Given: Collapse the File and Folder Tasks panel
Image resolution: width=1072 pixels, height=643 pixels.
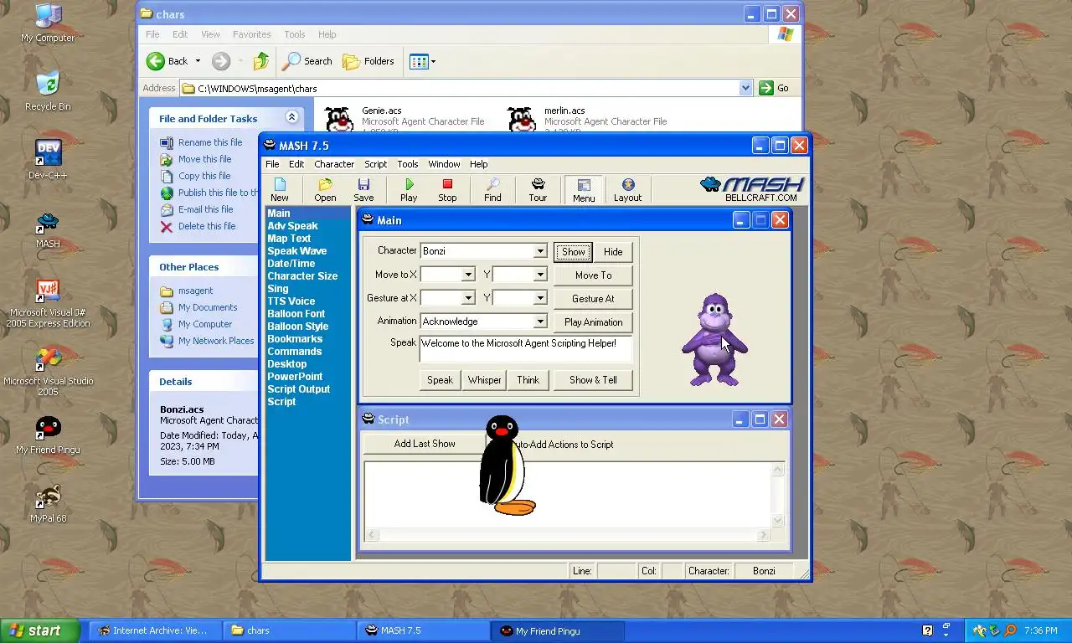Looking at the screenshot, I should click(x=291, y=117).
